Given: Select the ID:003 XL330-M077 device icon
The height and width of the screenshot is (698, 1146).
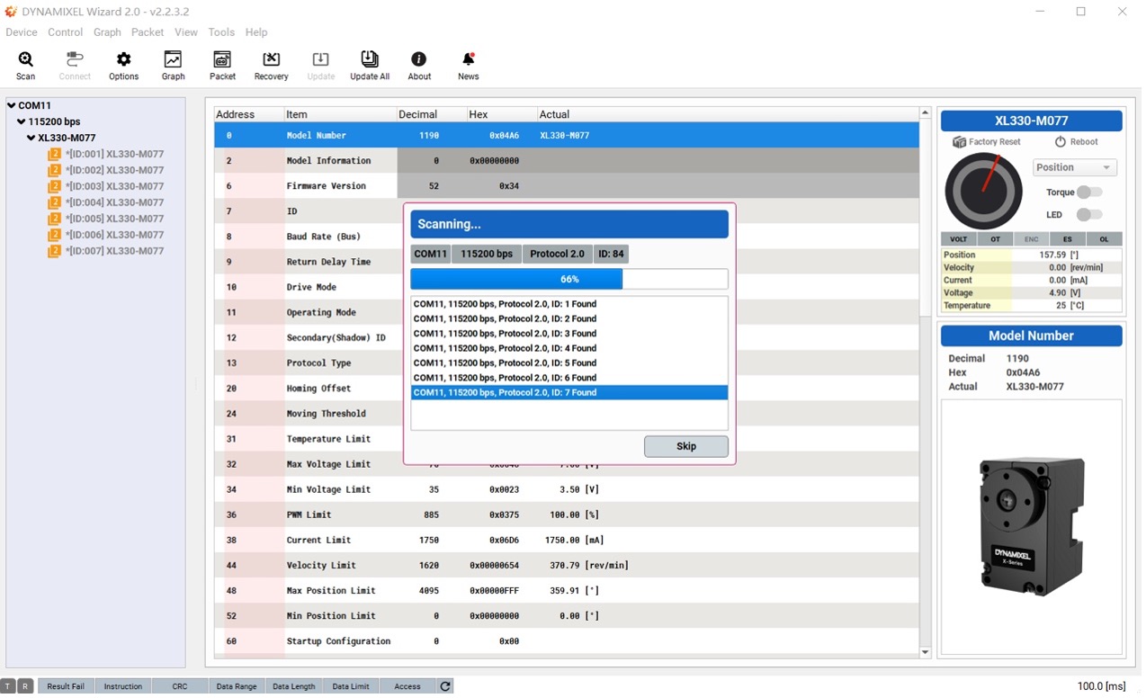Looking at the screenshot, I should click(54, 186).
